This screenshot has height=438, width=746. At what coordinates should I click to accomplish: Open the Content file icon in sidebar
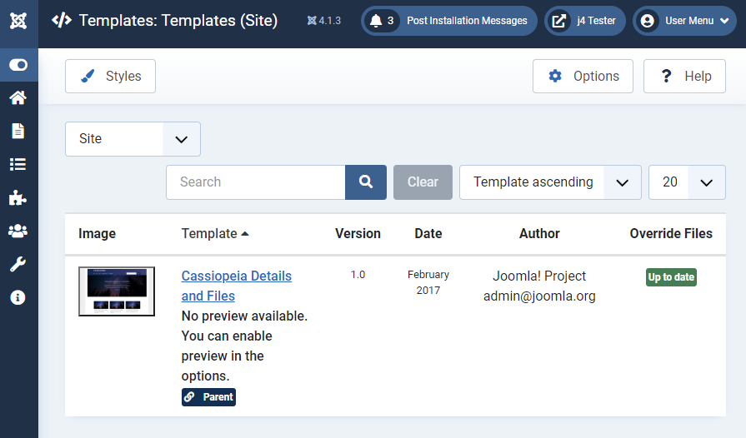tap(18, 131)
